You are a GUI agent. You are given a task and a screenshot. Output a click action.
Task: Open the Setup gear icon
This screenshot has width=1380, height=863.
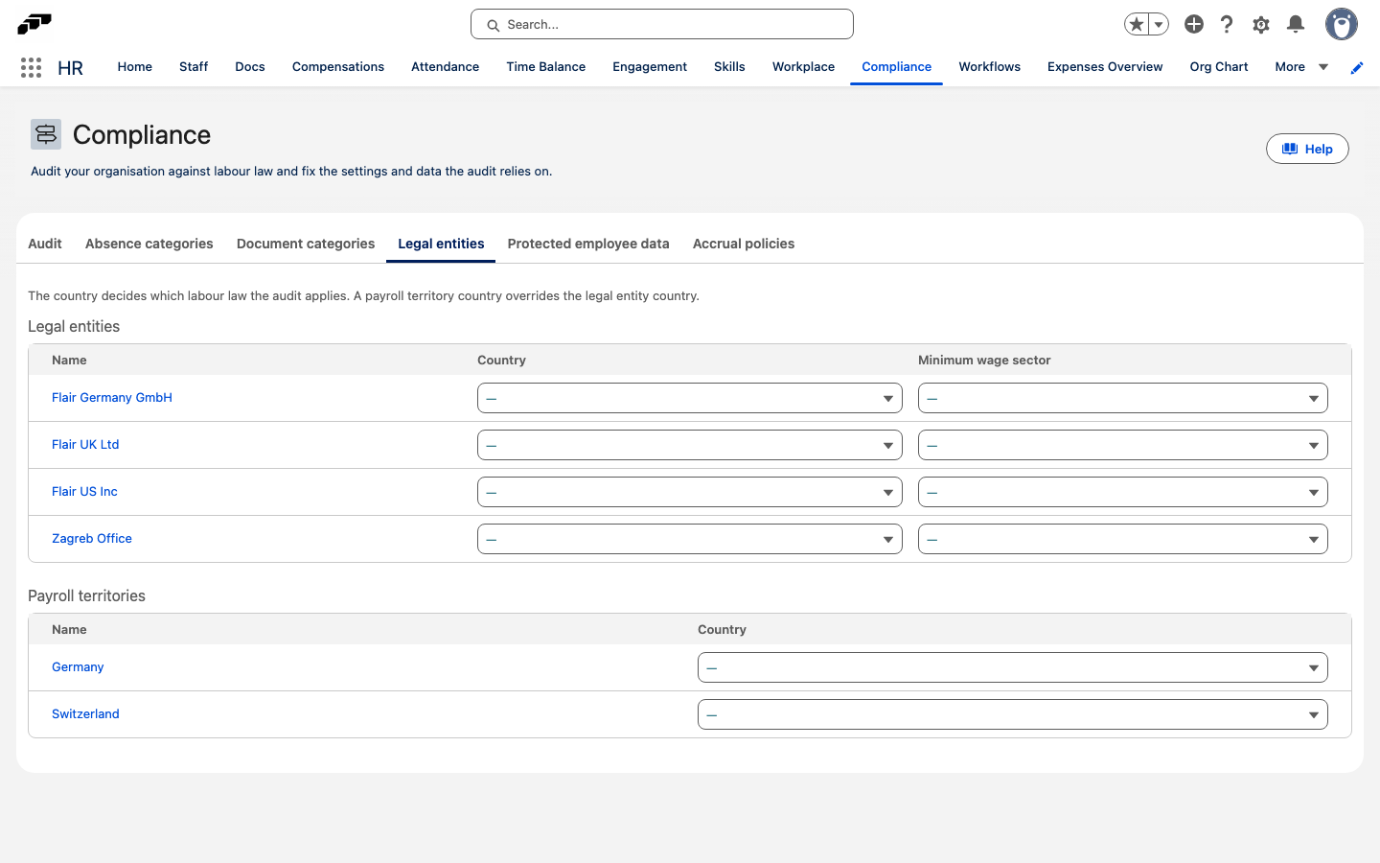tap(1261, 24)
